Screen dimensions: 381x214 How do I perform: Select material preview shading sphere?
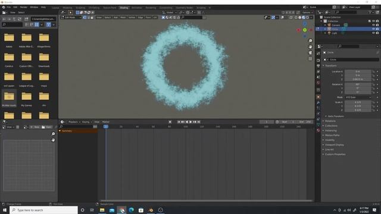(304, 17)
